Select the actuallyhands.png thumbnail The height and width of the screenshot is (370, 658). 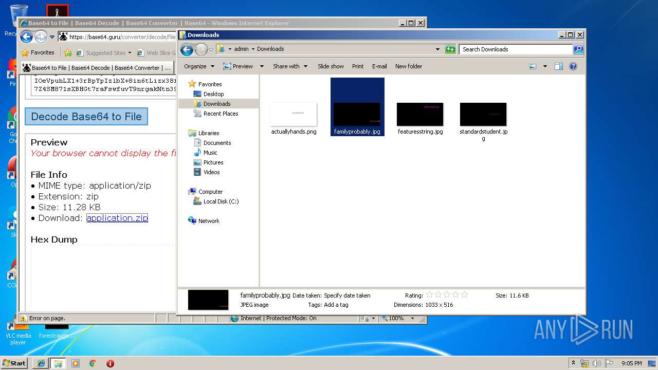(294, 114)
